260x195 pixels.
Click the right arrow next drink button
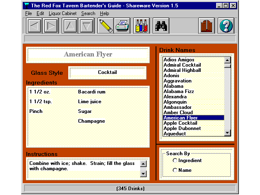click(50, 26)
